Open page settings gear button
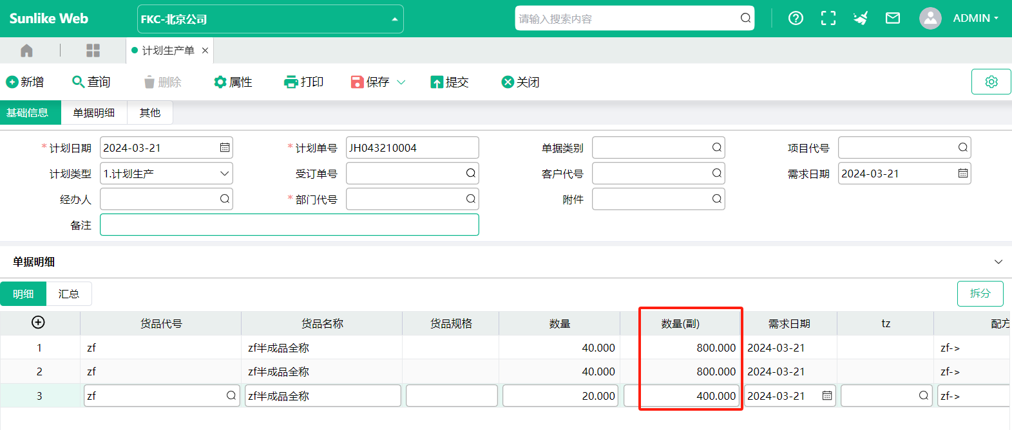This screenshot has height=430, width=1012. point(991,82)
